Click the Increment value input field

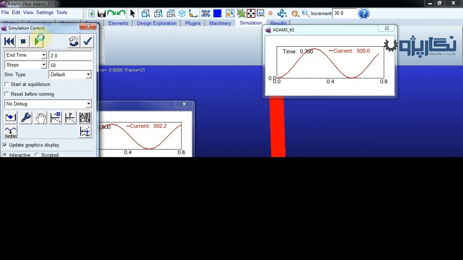pos(344,13)
